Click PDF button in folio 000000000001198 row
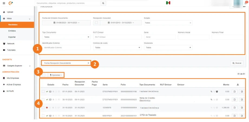The height and width of the screenshot is (122, 249). click(235, 91)
